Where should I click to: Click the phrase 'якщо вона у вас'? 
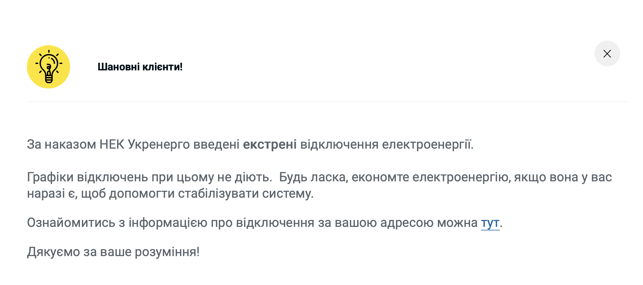(x=563, y=177)
